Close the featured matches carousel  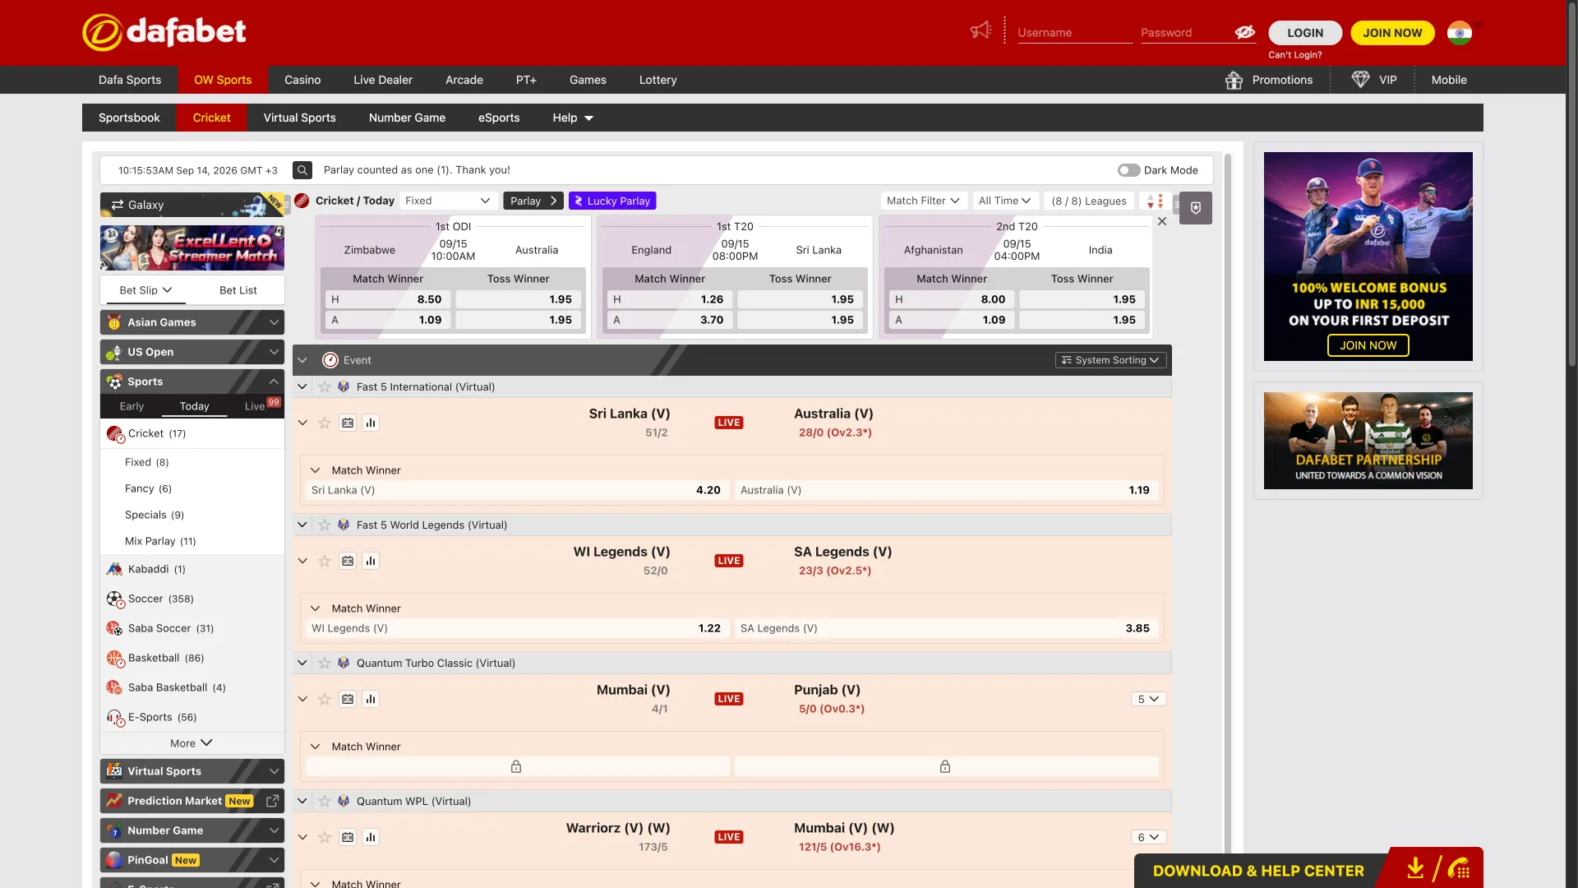tap(1162, 221)
